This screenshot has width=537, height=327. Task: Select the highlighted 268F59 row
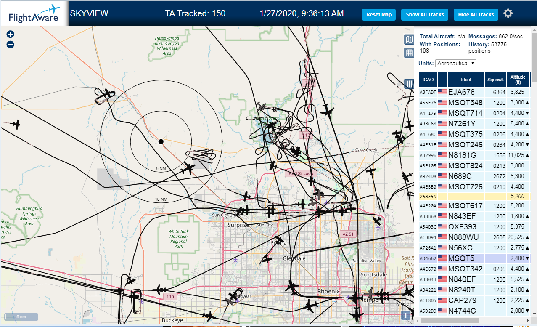tap(475, 196)
